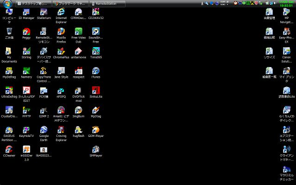Open Easy-Photo EX shortcut

(x=287, y=36)
